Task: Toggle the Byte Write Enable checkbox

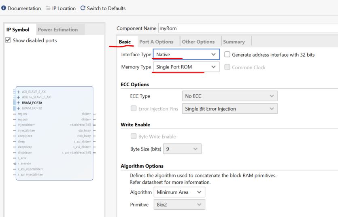Action: 134,136
